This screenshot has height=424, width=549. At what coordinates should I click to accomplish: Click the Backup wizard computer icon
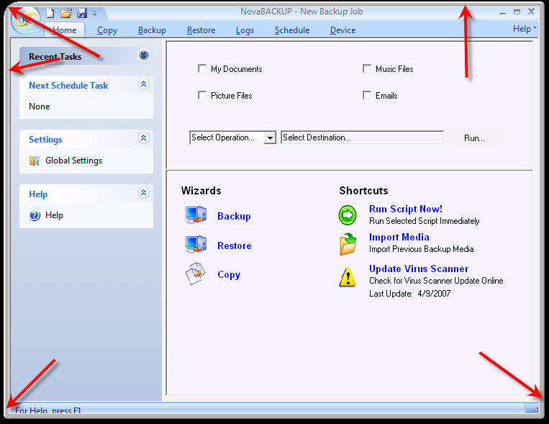coord(196,215)
